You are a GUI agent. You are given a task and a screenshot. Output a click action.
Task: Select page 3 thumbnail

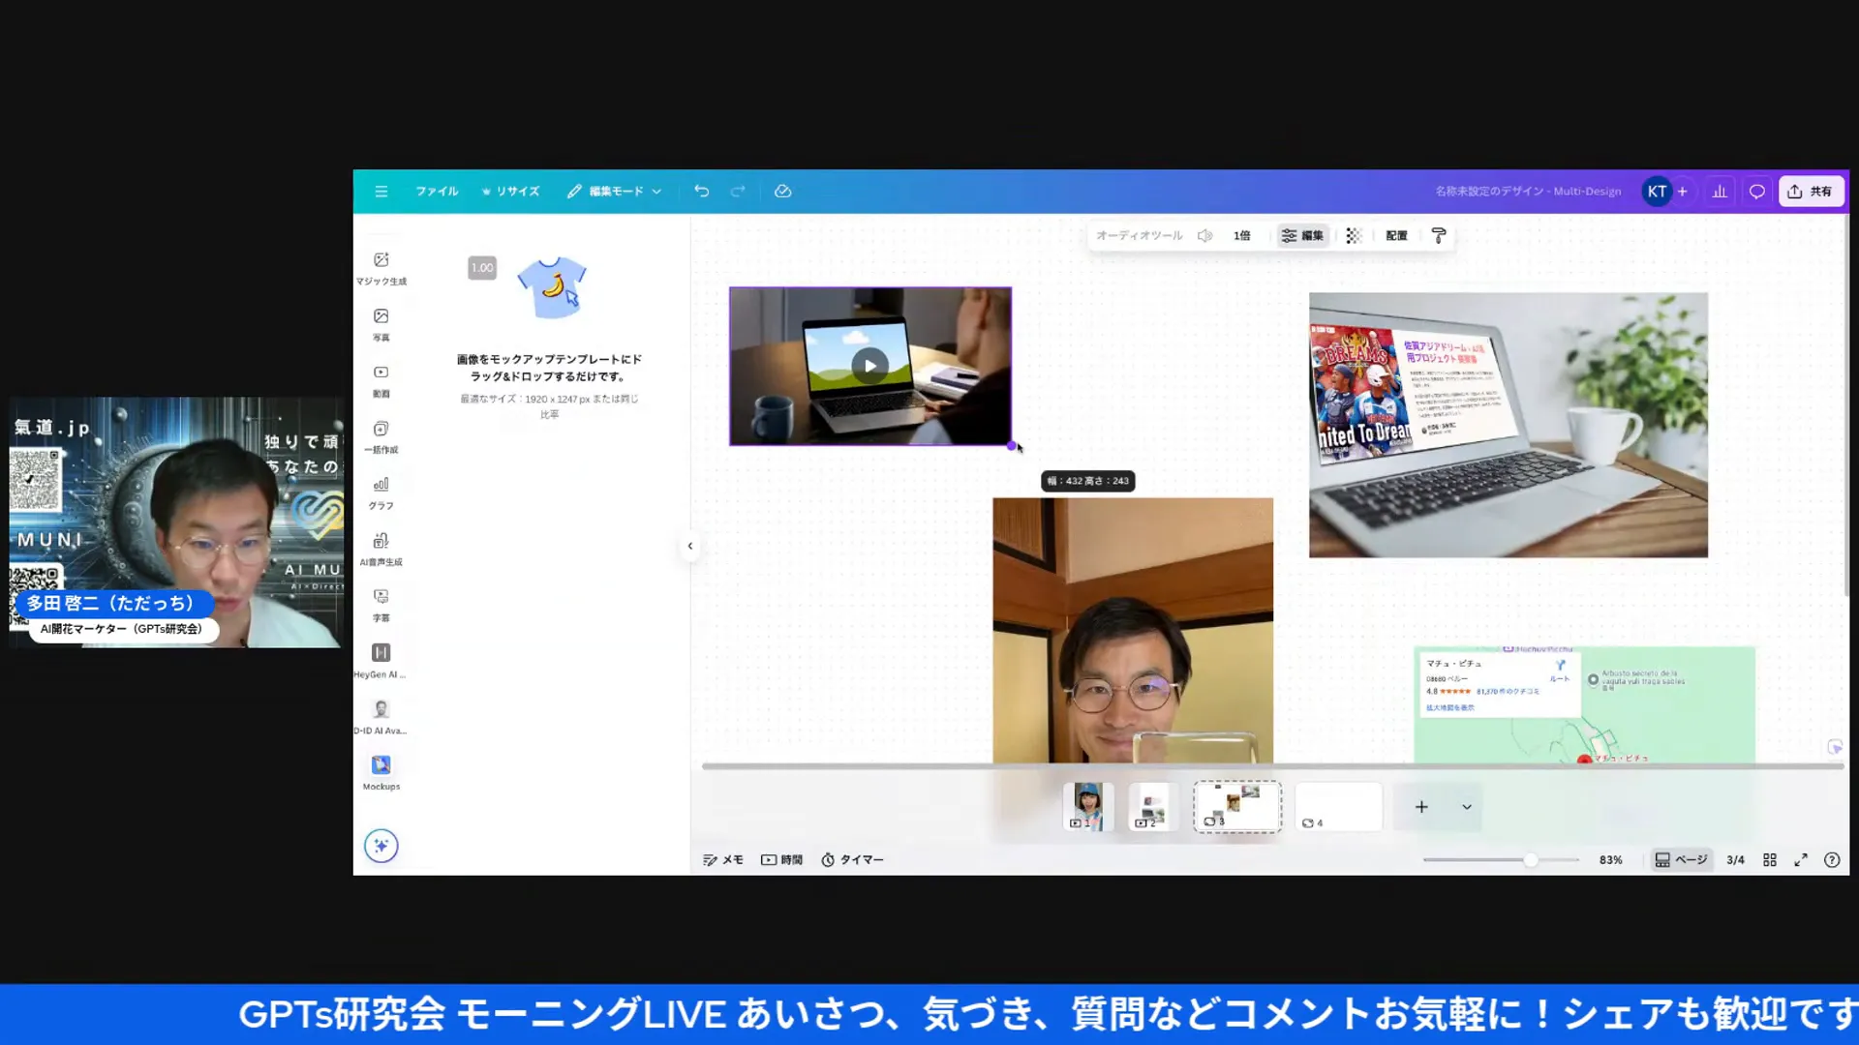pos(1236,806)
